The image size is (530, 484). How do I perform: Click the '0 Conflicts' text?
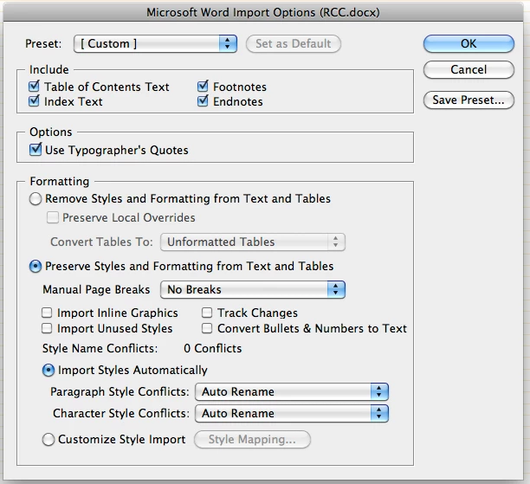pyautogui.click(x=213, y=348)
